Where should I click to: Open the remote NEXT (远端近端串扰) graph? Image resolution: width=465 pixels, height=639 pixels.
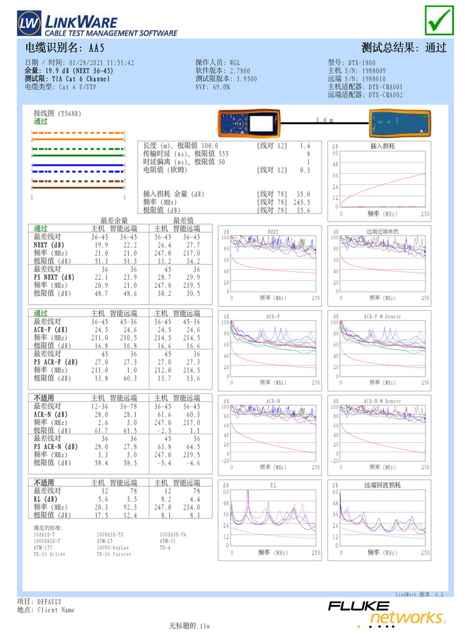[x=379, y=264]
